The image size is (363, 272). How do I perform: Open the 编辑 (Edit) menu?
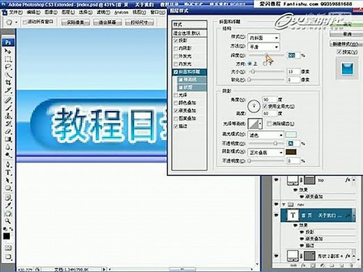(x=34, y=12)
